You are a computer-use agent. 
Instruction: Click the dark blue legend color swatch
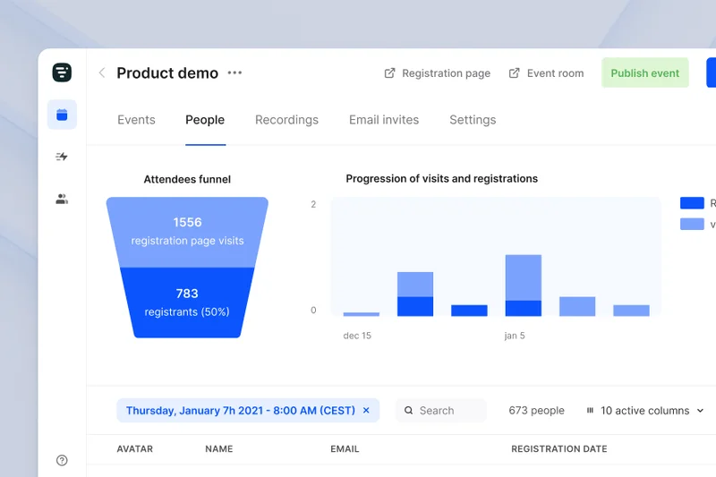click(x=692, y=203)
